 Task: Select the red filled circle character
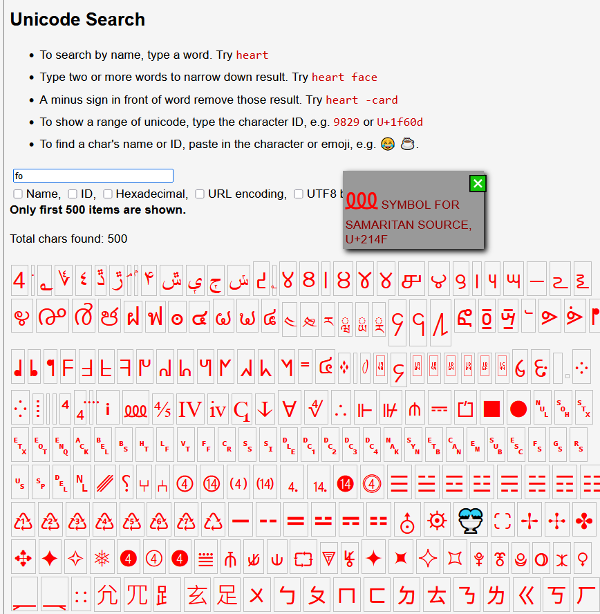518,409
